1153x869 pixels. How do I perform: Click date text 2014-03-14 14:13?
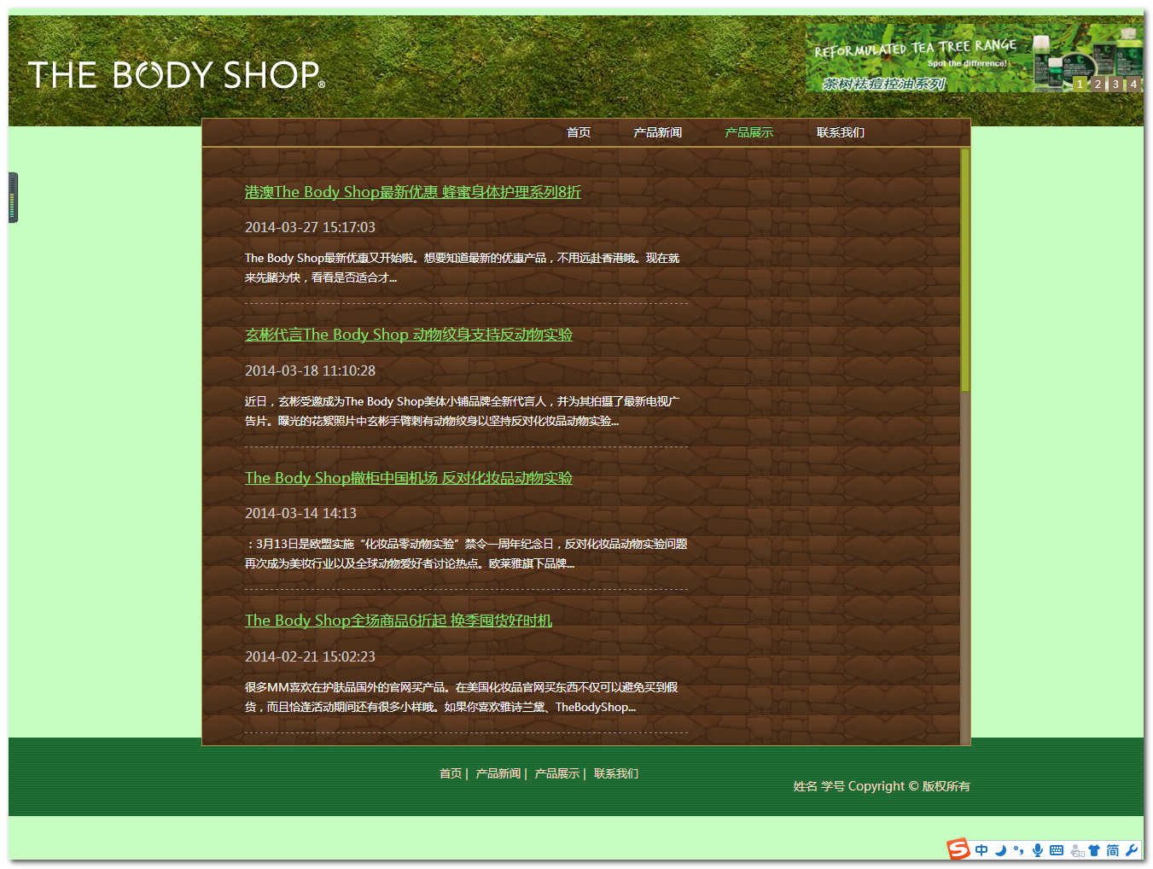coord(300,513)
